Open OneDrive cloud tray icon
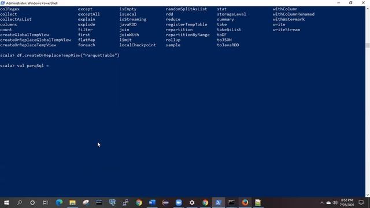This screenshot has width=370, height=208. (328, 203)
